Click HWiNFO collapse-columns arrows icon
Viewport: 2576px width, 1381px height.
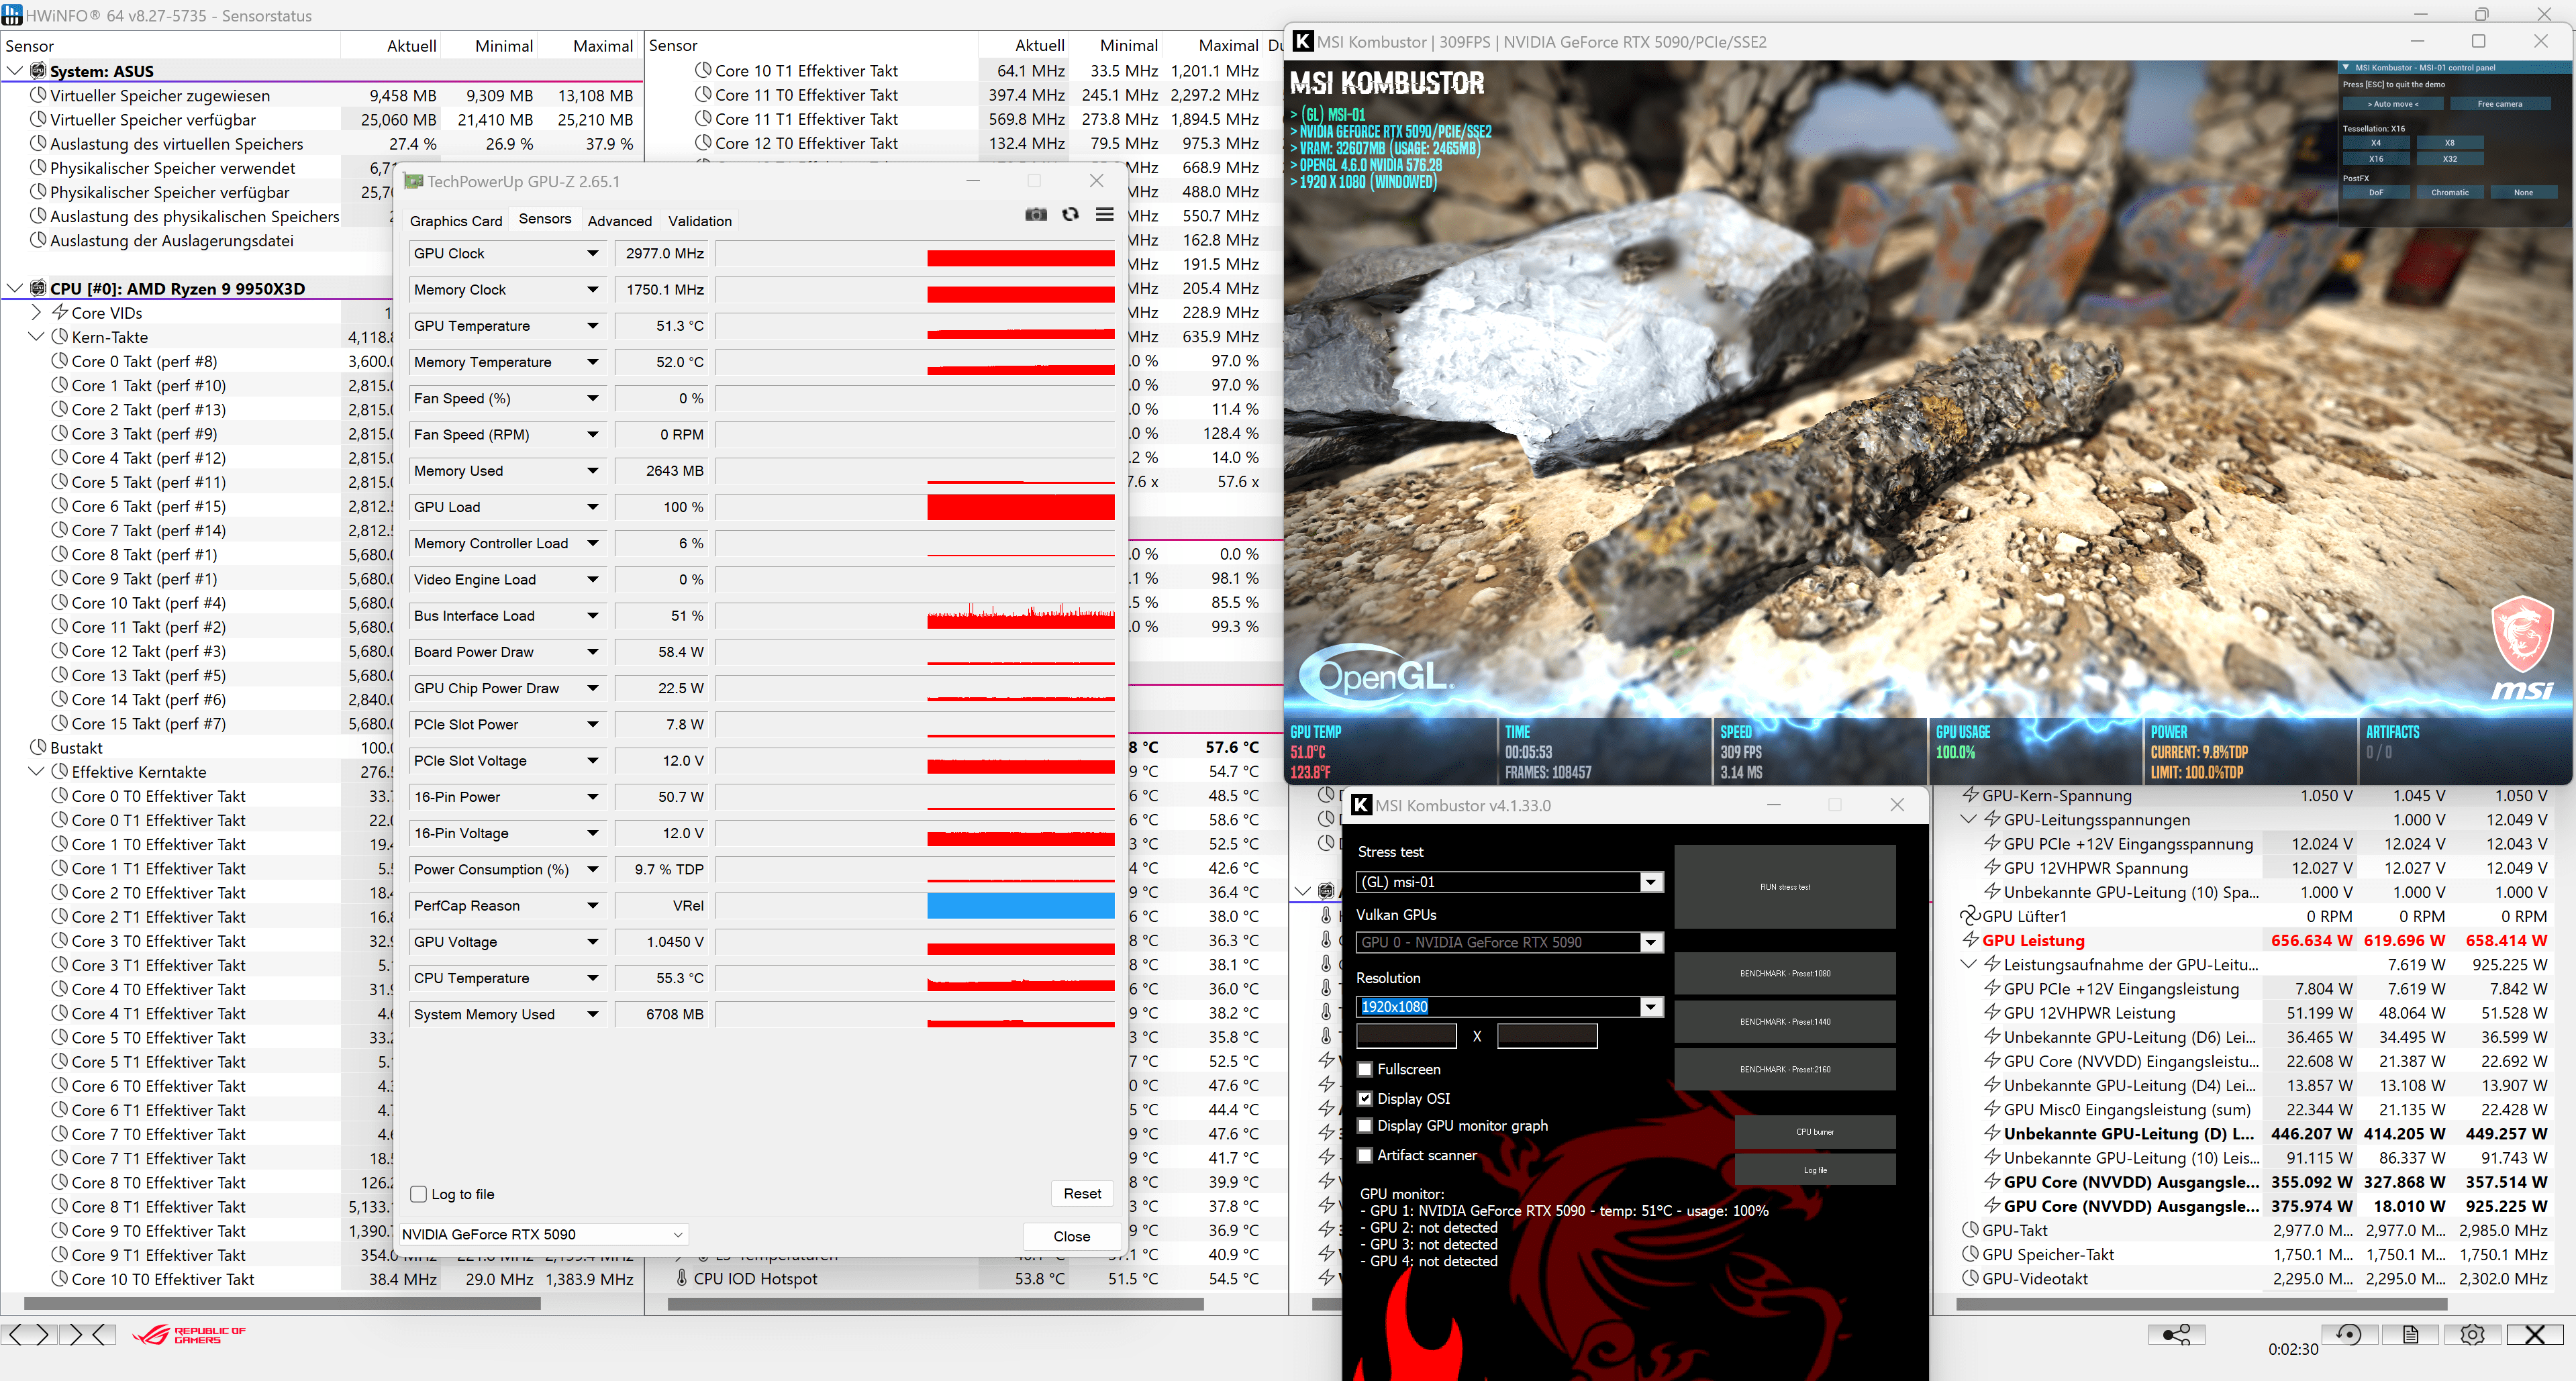pyautogui.click(x=87, y=1334)
